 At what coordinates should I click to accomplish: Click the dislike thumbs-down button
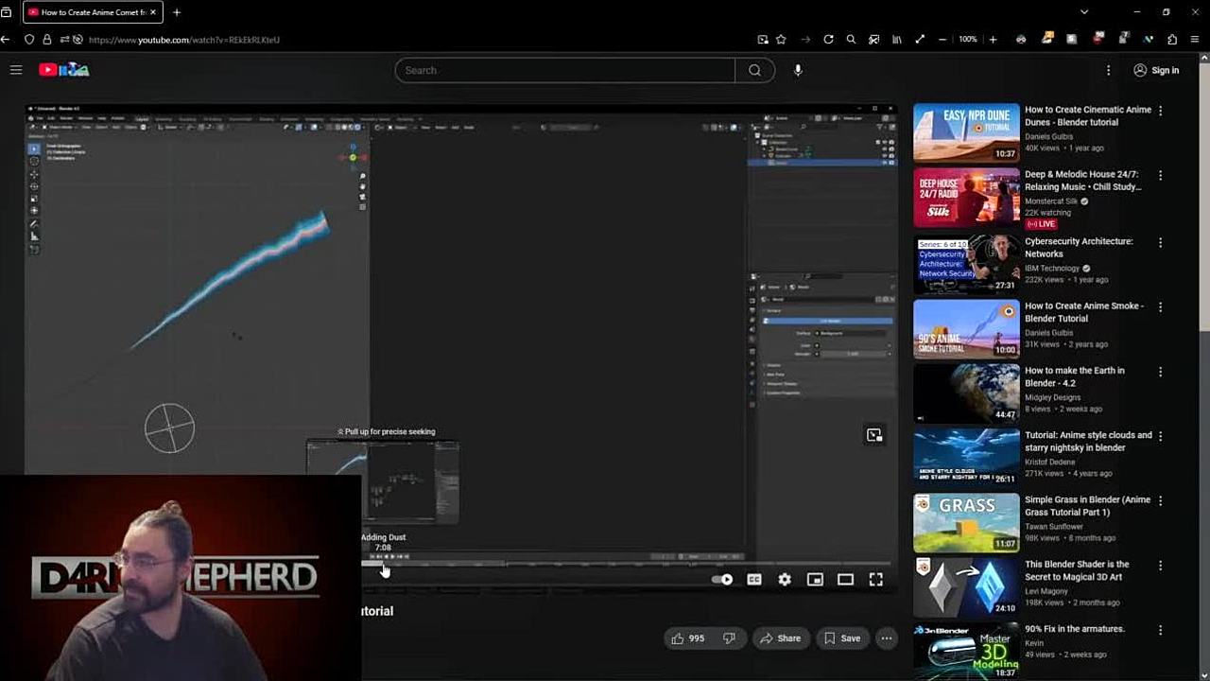pyautogui.click(x=729, y=638)
